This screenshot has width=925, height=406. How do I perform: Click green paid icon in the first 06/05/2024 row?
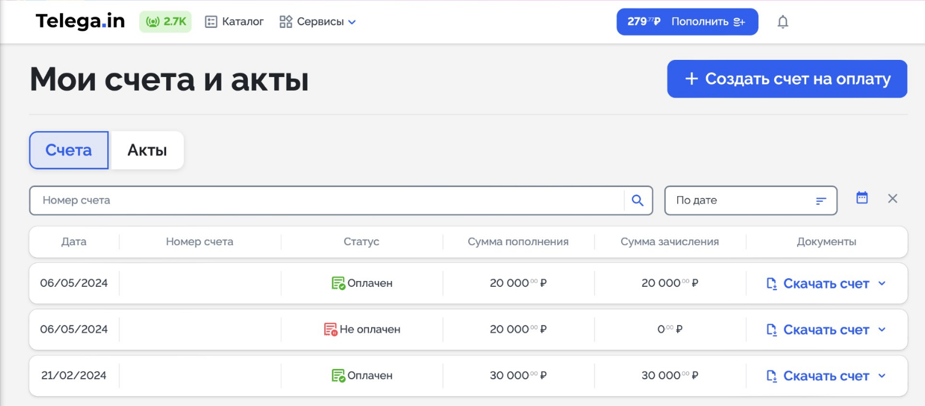338,283
